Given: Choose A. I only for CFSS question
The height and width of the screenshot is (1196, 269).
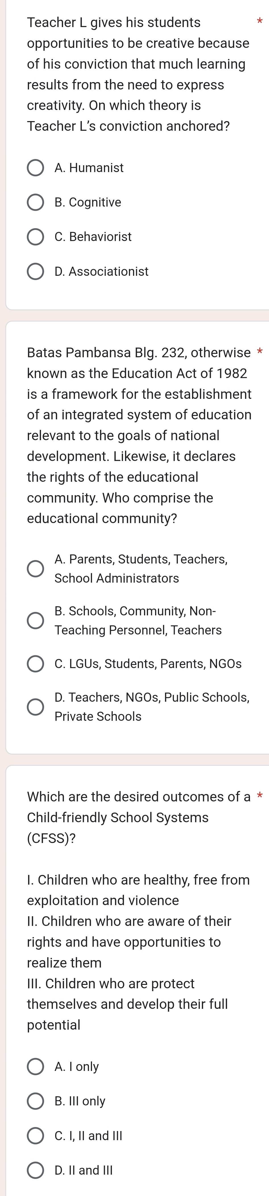Looking at the screenshot, I should coord(35,1067).
